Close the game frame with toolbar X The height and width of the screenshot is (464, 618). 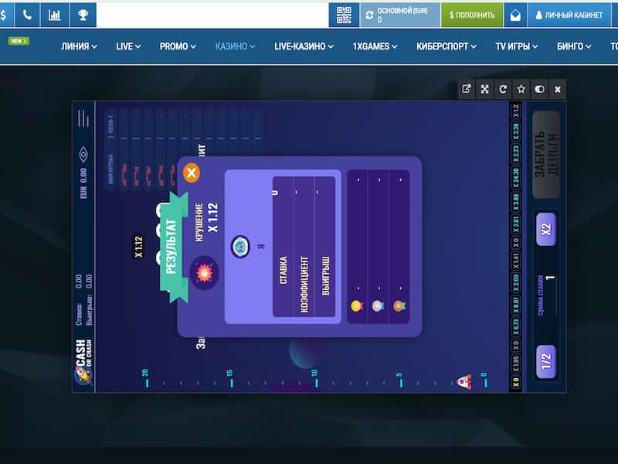(x=557, y=89)
